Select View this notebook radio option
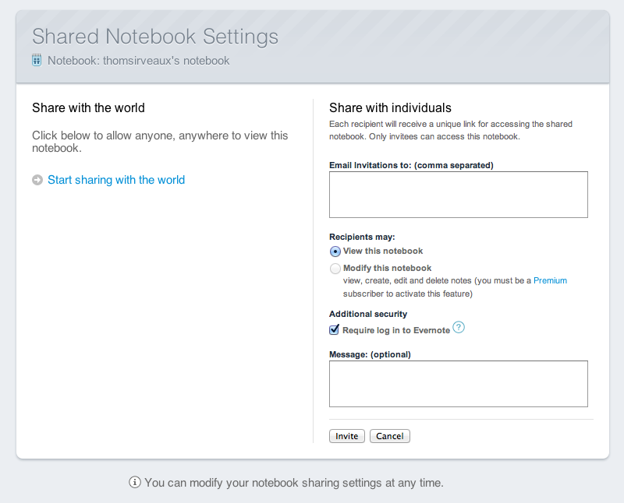 tap(335, 251)
